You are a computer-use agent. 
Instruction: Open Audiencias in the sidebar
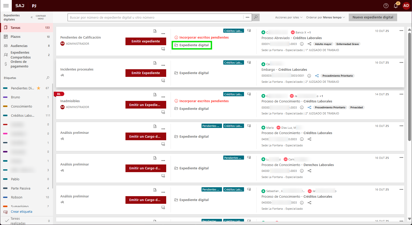19,46
